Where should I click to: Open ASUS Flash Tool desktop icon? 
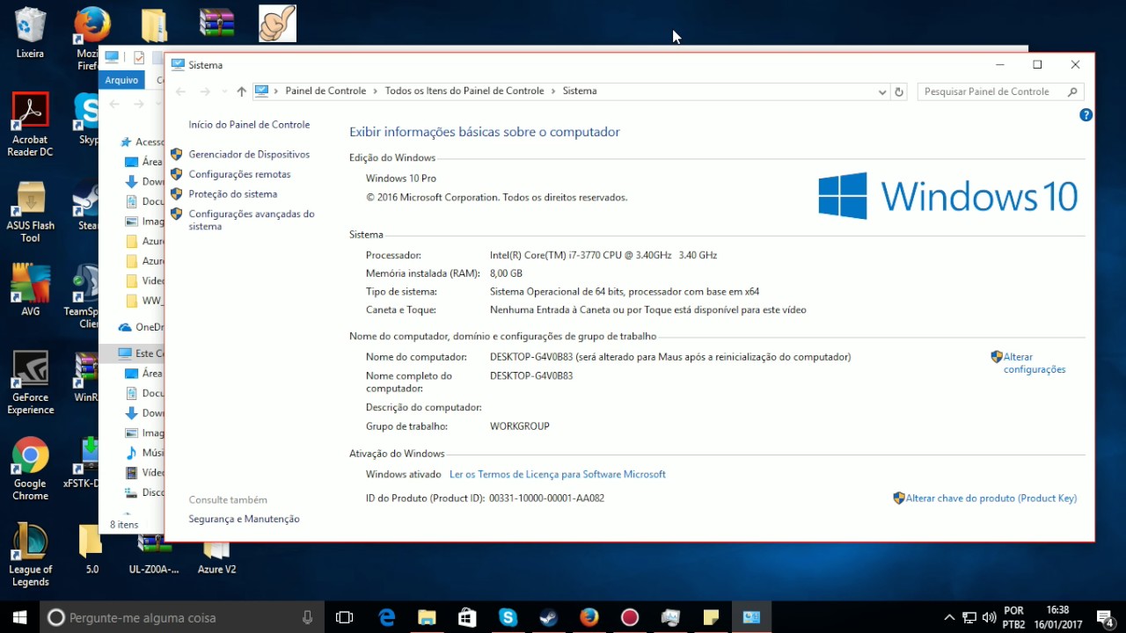(x=30, y=211)
